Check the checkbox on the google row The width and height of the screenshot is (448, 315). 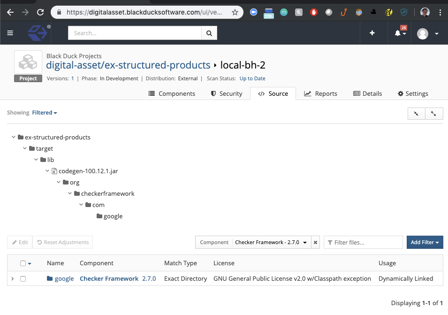pos(23,278)
